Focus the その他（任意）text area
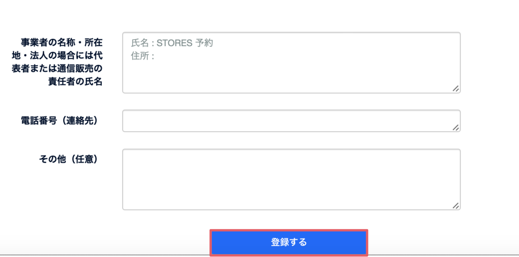This screenshot has width=519, height=257. click(x=291, y=179)
